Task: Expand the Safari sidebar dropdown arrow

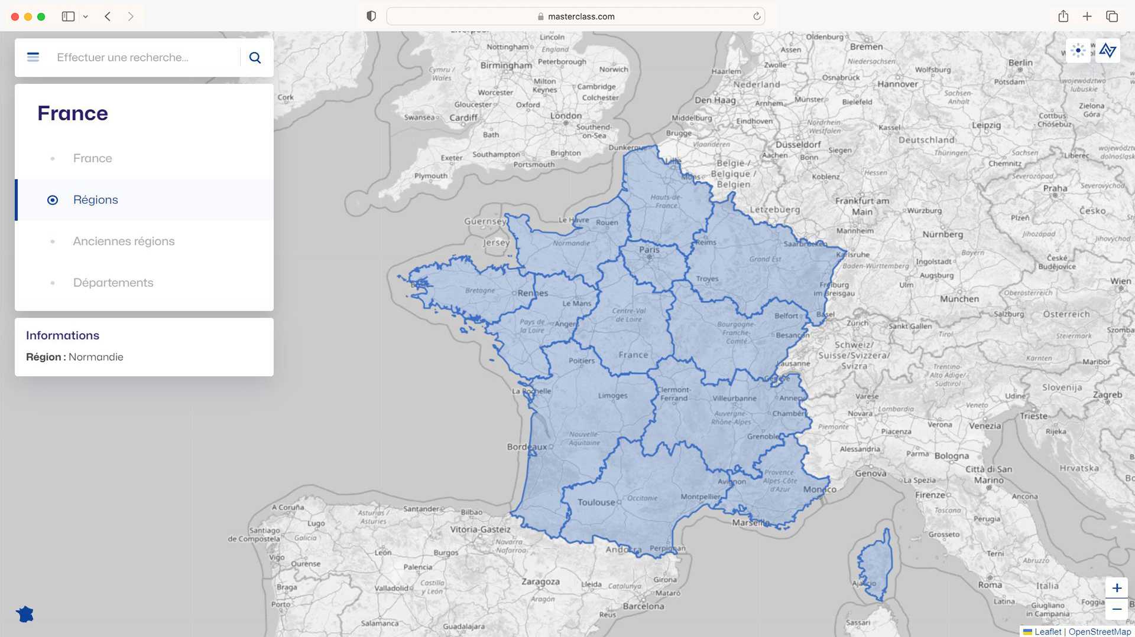Action: (86, 17)
